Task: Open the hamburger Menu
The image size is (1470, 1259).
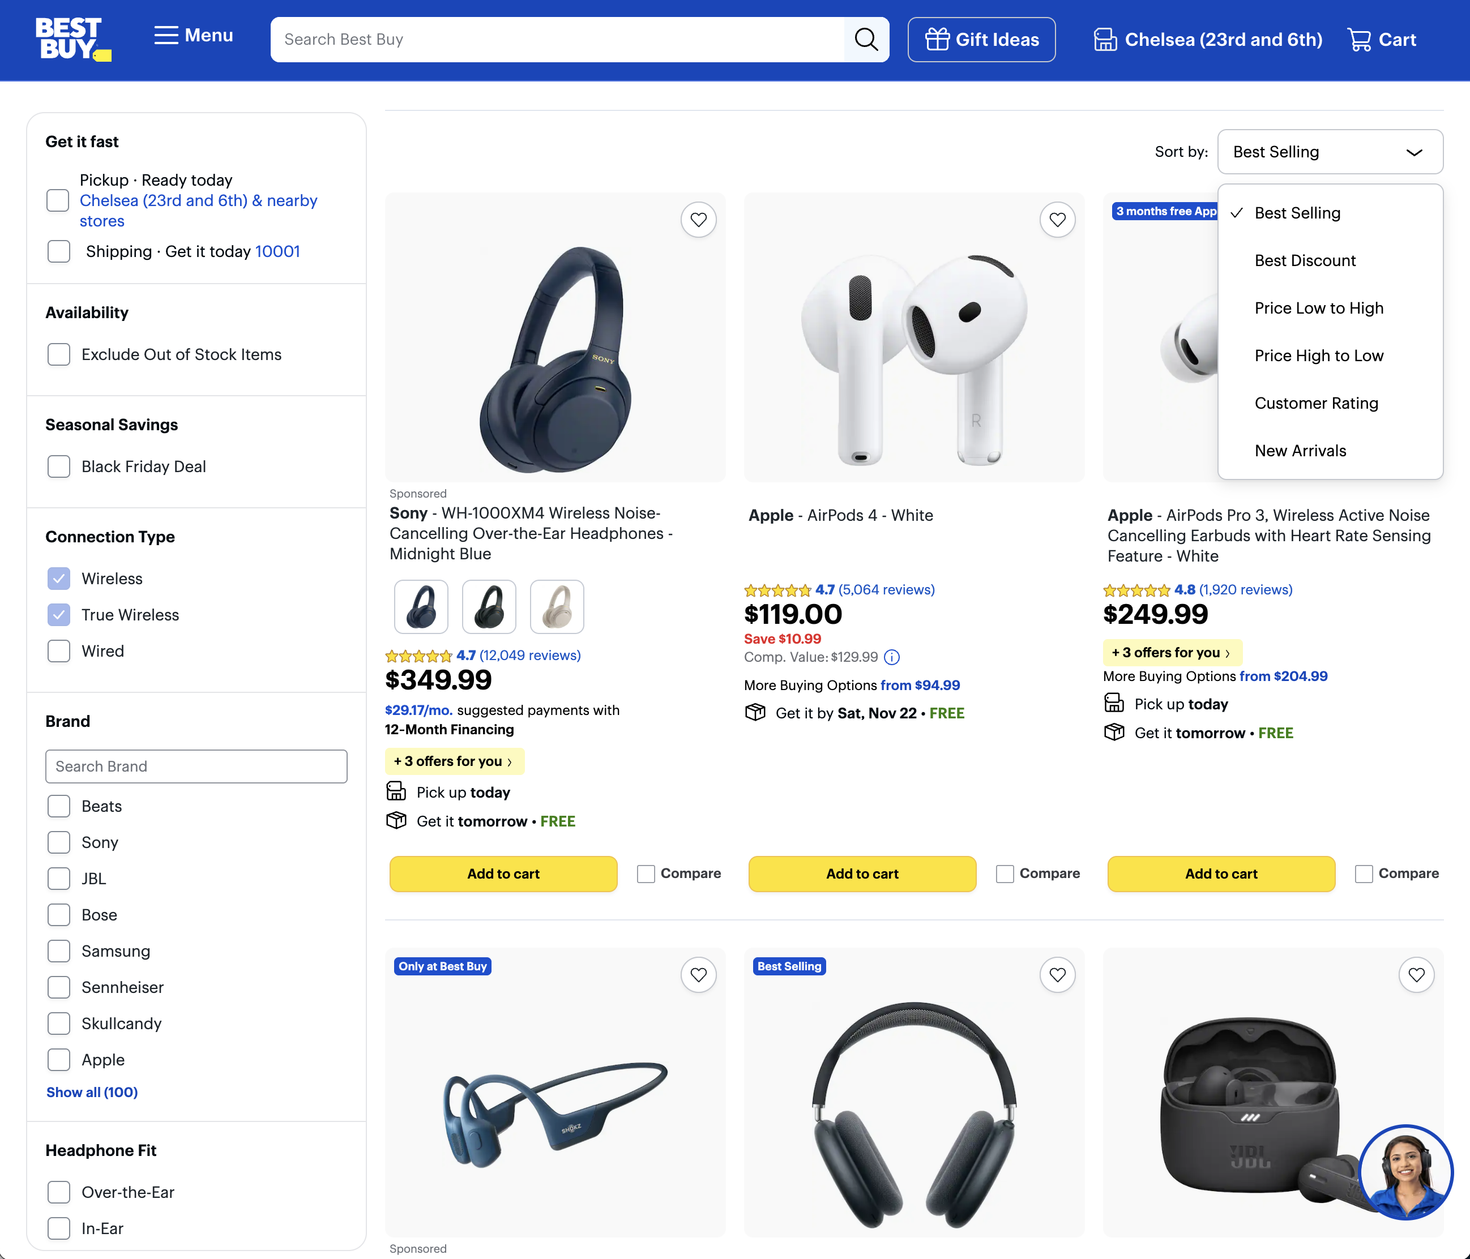Action: [x=193, y=36]
